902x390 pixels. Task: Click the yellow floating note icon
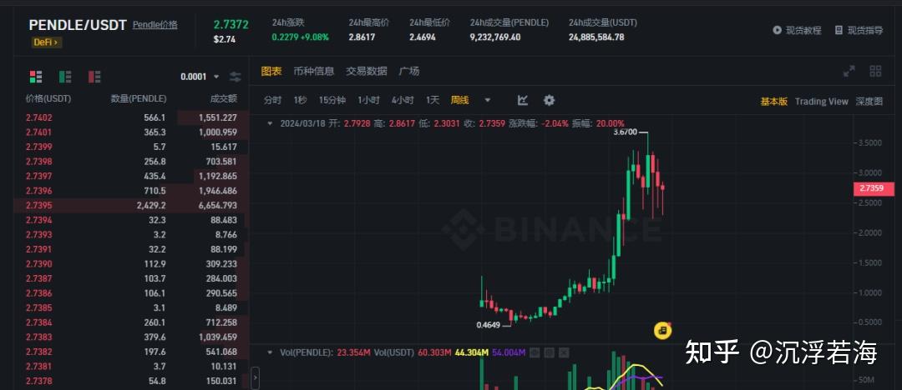(x=663, y=330)
